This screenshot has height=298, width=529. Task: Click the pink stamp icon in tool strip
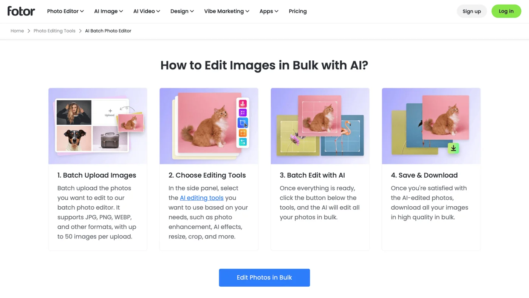tap(243, 103)
